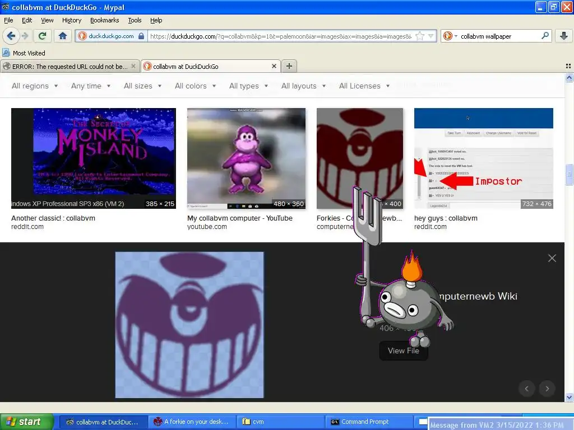Open the purple gorilla image result
The height and width of the screenshot is (430, 574).
click(246, 158)
